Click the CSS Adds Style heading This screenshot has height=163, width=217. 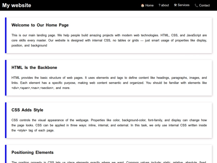[x=27, y=110]
